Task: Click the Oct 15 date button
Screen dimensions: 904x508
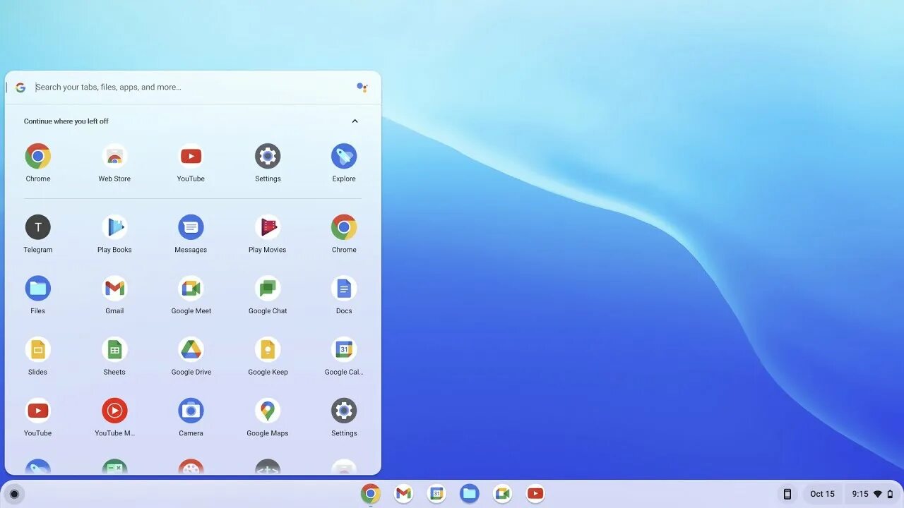Action: click(822, 494)
